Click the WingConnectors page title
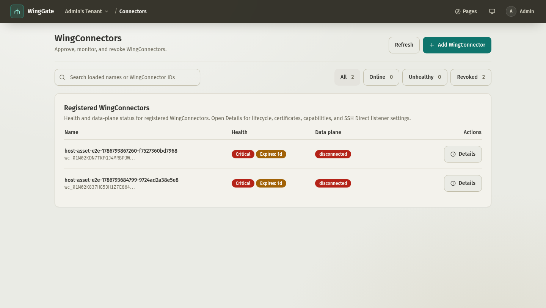 (x=88, y=38)
